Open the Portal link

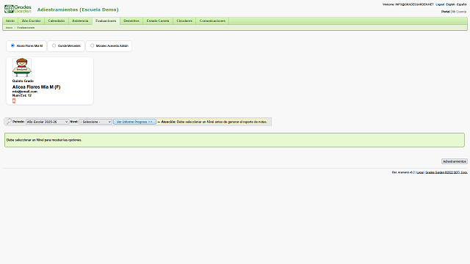coord(446,12)
